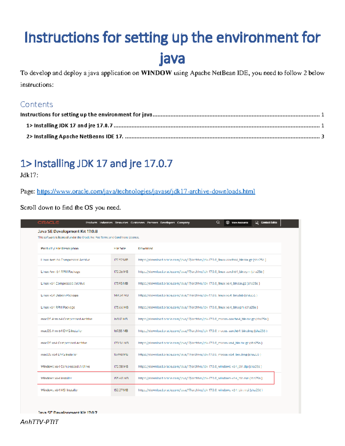This screenshot has height=446, width=345.
Task: Click the 'Jdk17:' label text
Action: click(29, 175)
